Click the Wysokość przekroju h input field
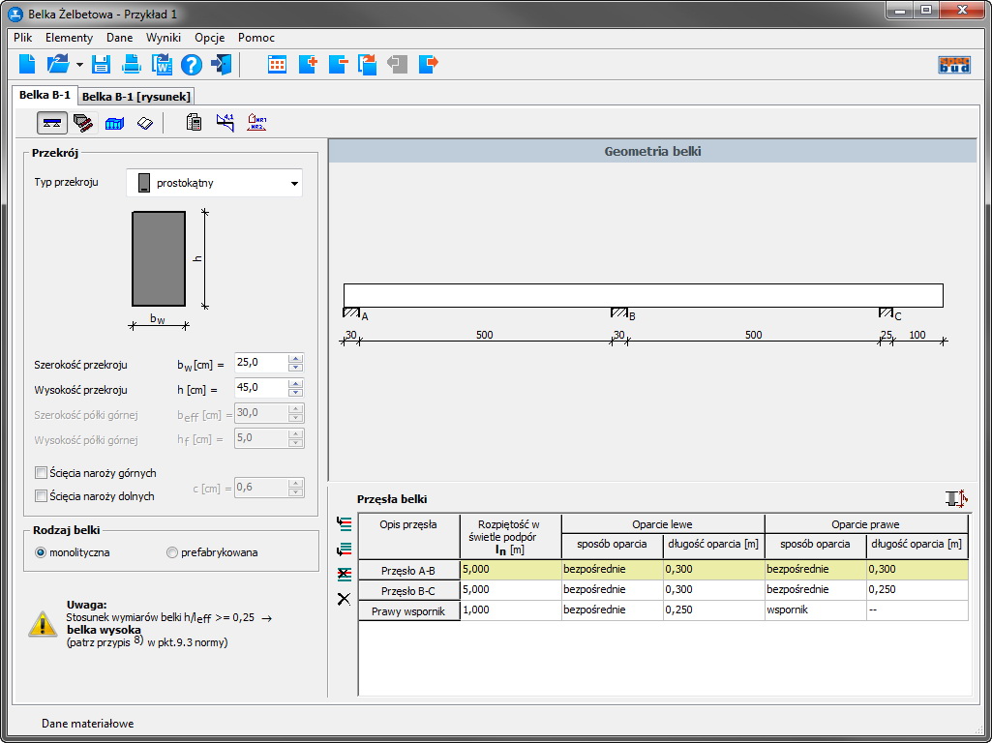This screenshot has height=743, width=992. point(260,389)
